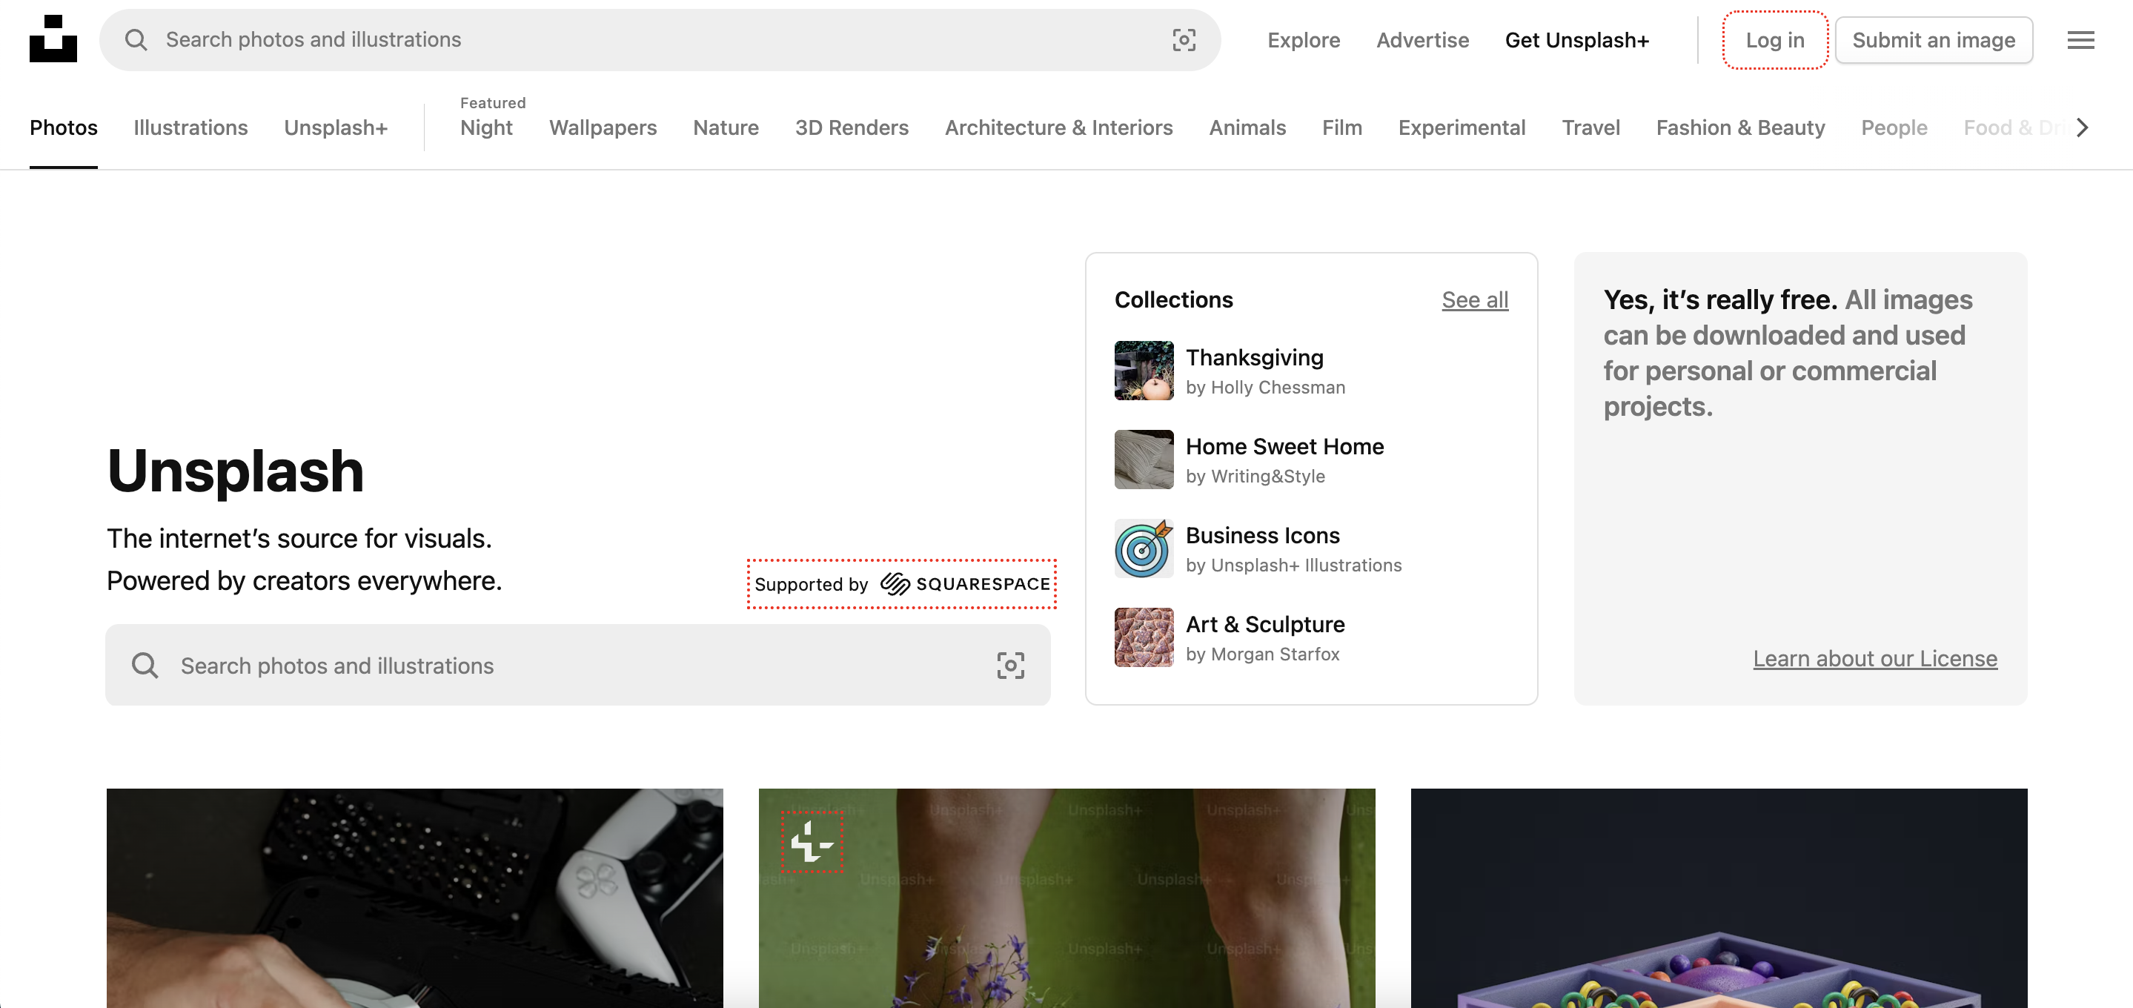2133x1008 pixels.
Task: Open the Business Icons collection title
Action: coord(1262,535)
